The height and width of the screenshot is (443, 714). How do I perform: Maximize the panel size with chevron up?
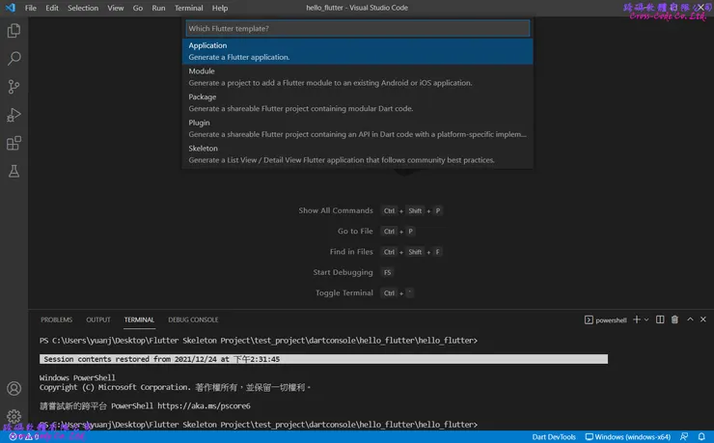point(690,319)
